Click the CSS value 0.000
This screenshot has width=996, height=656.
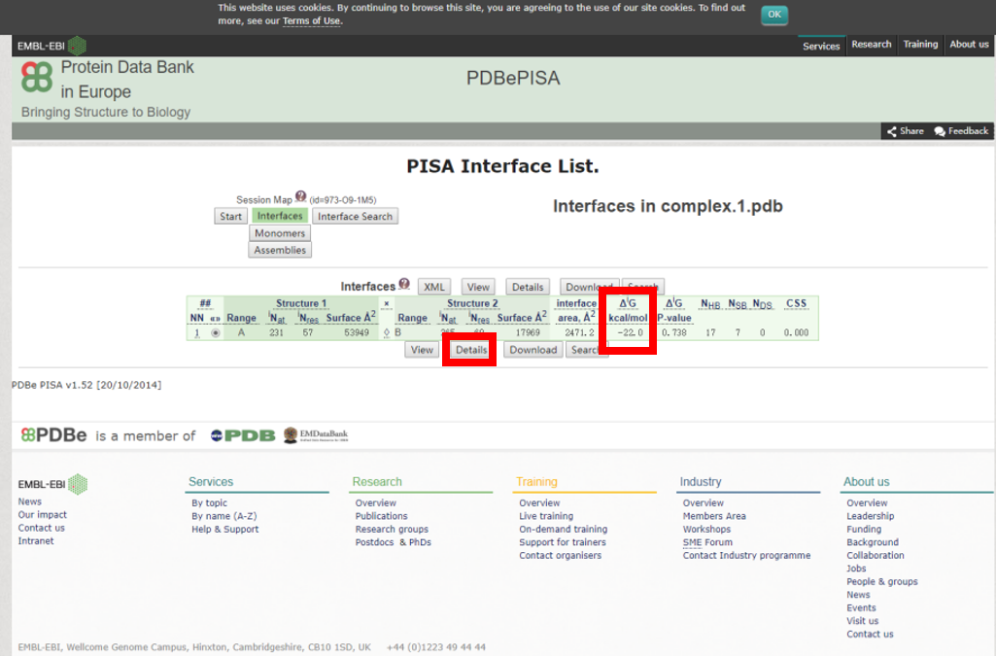796,332
